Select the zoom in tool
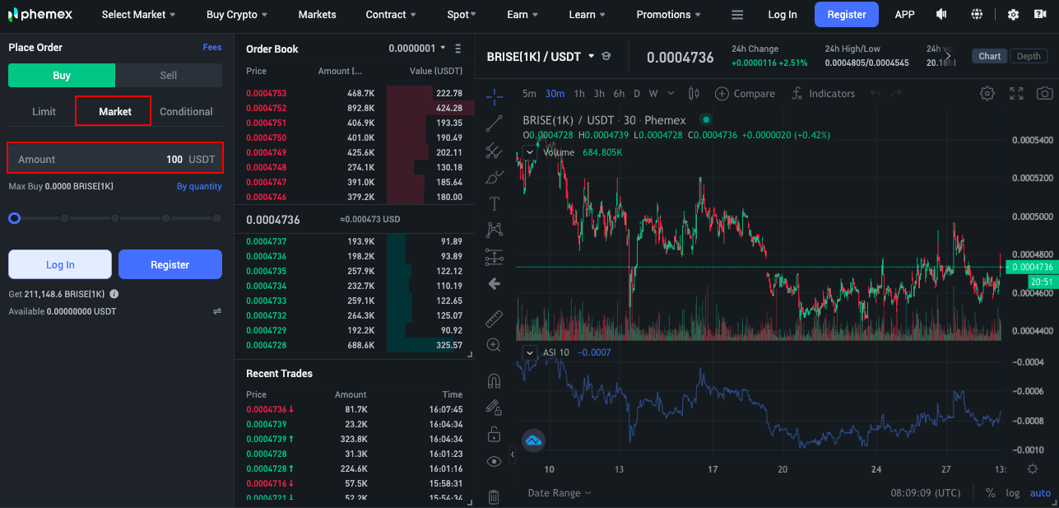The height and width of the screenshot is (508, 1059). [494, 345]
